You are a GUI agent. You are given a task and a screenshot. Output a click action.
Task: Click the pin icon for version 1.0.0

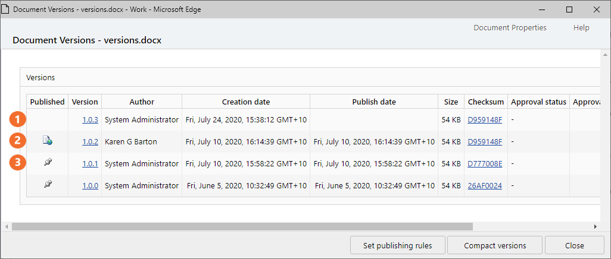[47, 185]
